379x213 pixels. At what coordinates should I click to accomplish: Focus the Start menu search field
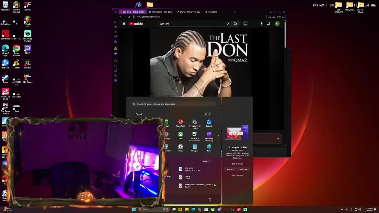174,104
